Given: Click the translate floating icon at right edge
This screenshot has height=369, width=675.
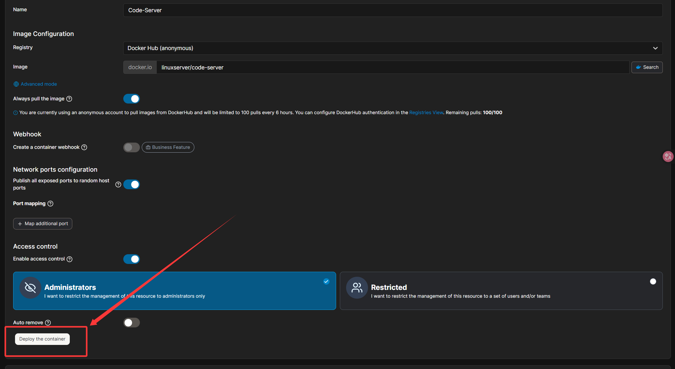Looking at the screenshot, I should tap(668, 156).
